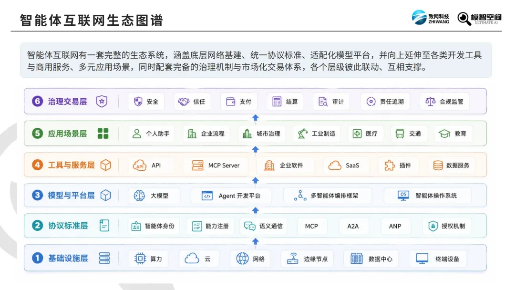This screenshot has height=290, width=515.
Task: Click the A2A label
Action: click(x=353, y=226)
